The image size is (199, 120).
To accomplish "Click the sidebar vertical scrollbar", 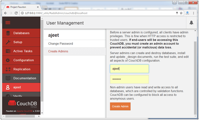I will 42,61.
